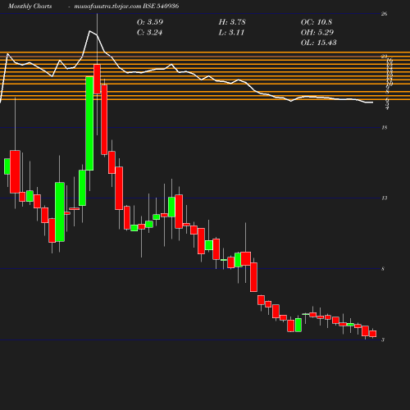Screen dimensions: 410x410
Task: Click the price axis label "18"
Action: click(x=385, y=127)
